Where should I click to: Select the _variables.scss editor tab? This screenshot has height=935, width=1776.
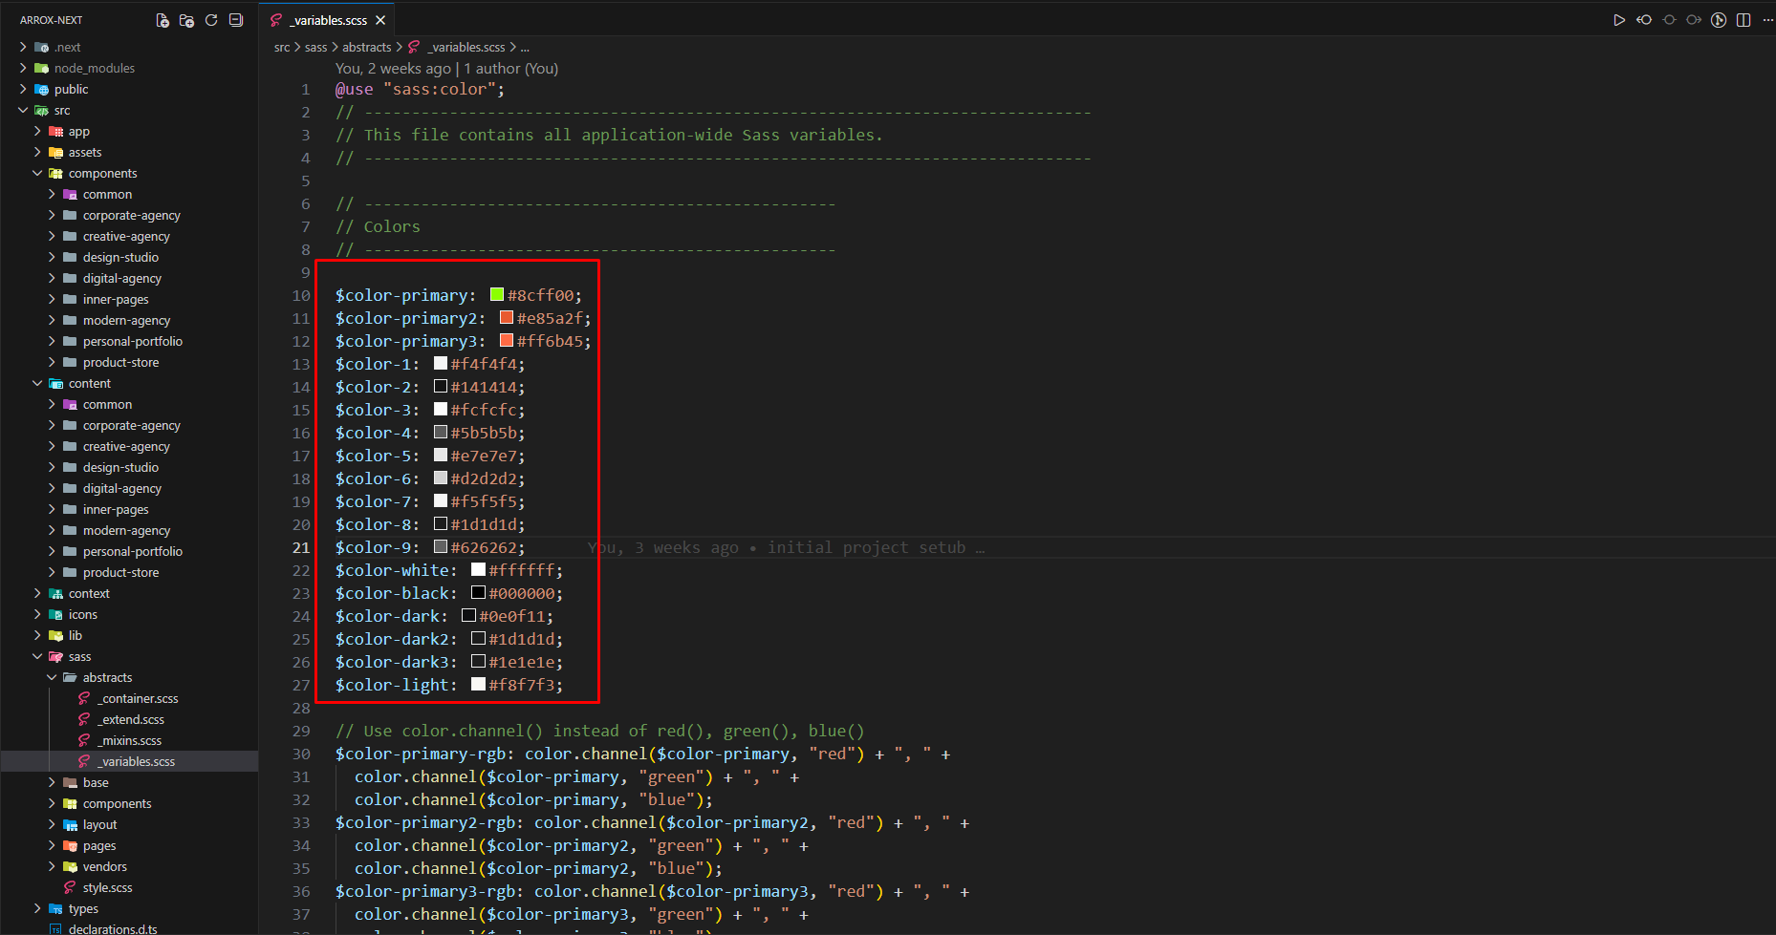click(329, 20)
